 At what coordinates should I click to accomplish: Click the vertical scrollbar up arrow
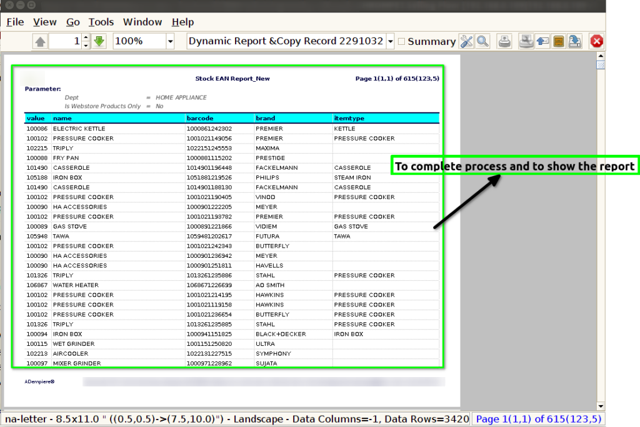click(601, 56)
